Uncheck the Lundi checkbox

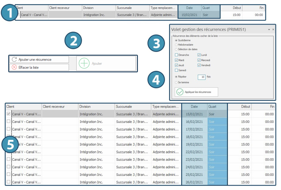click(x=199, y=55)
